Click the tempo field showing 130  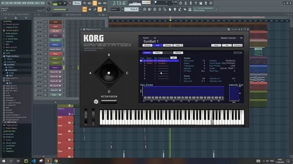pos(76,3)
